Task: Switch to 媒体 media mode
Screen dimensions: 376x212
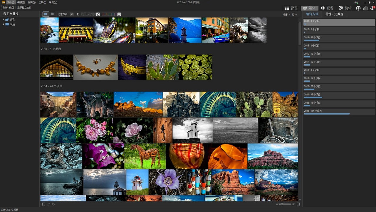Action: click(310, 8)
